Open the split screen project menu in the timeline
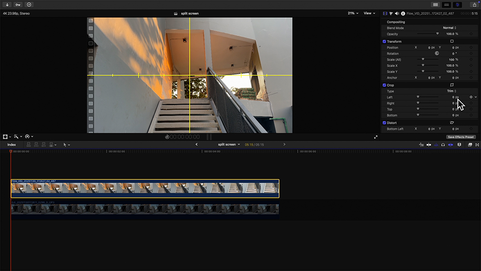 (228, 144)
